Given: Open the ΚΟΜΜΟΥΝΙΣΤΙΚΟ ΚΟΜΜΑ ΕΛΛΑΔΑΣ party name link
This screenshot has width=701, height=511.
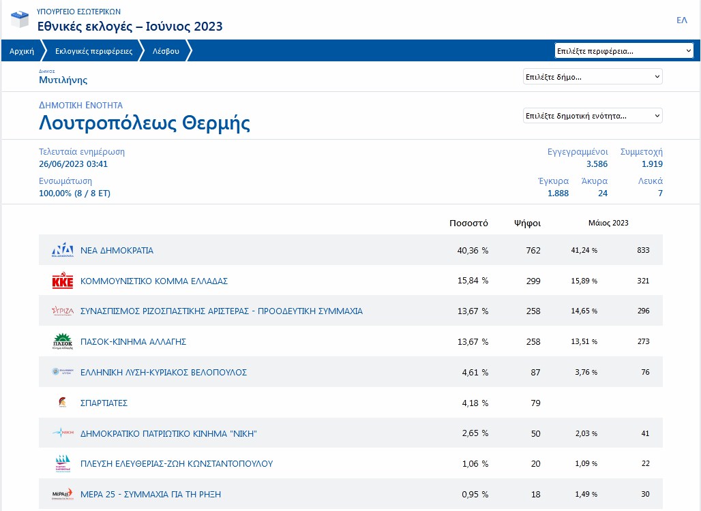Looking at the screenshot, I should coord(154,281).
